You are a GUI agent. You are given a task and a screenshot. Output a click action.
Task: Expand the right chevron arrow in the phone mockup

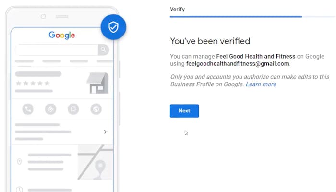click(x=105, y=132)
